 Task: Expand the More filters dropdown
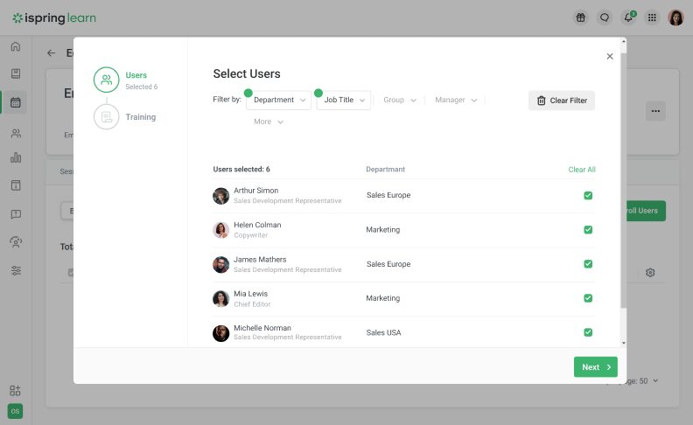(x=269, y=122)
